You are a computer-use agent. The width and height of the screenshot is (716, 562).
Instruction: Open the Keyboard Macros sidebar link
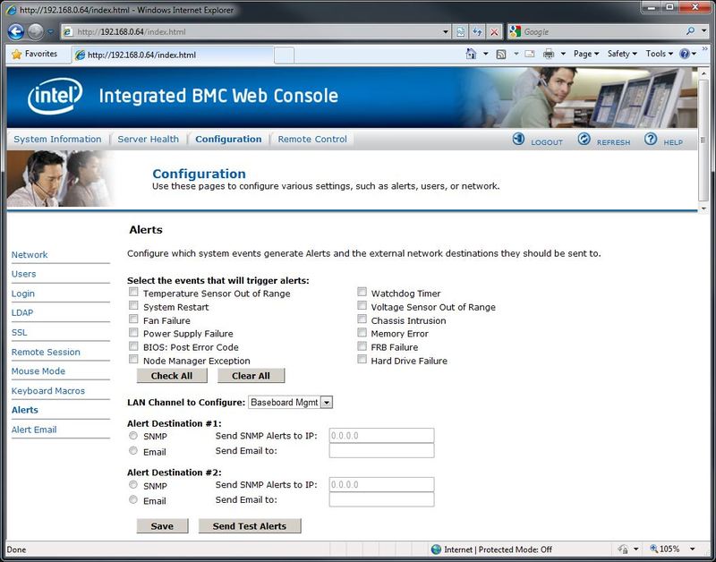tap(48, 391)
